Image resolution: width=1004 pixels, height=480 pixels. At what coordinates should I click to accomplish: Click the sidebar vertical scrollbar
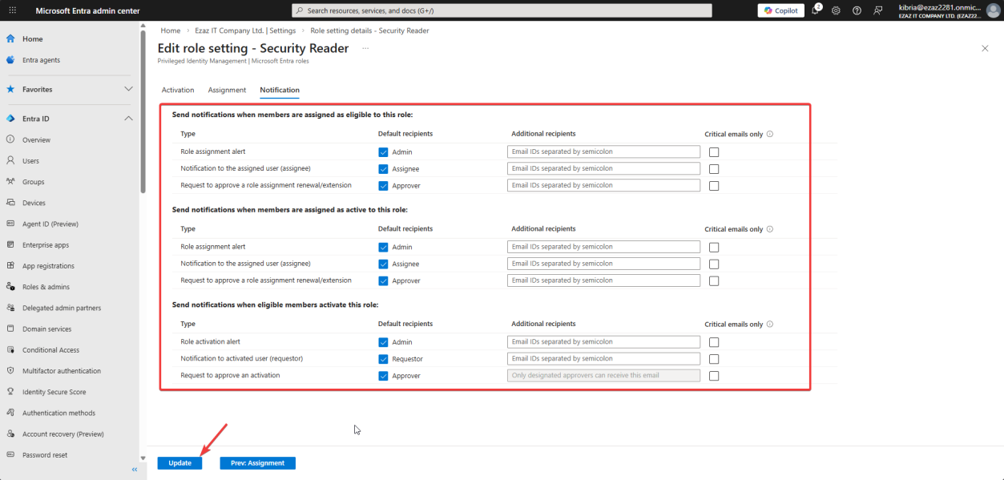(143, 112)
